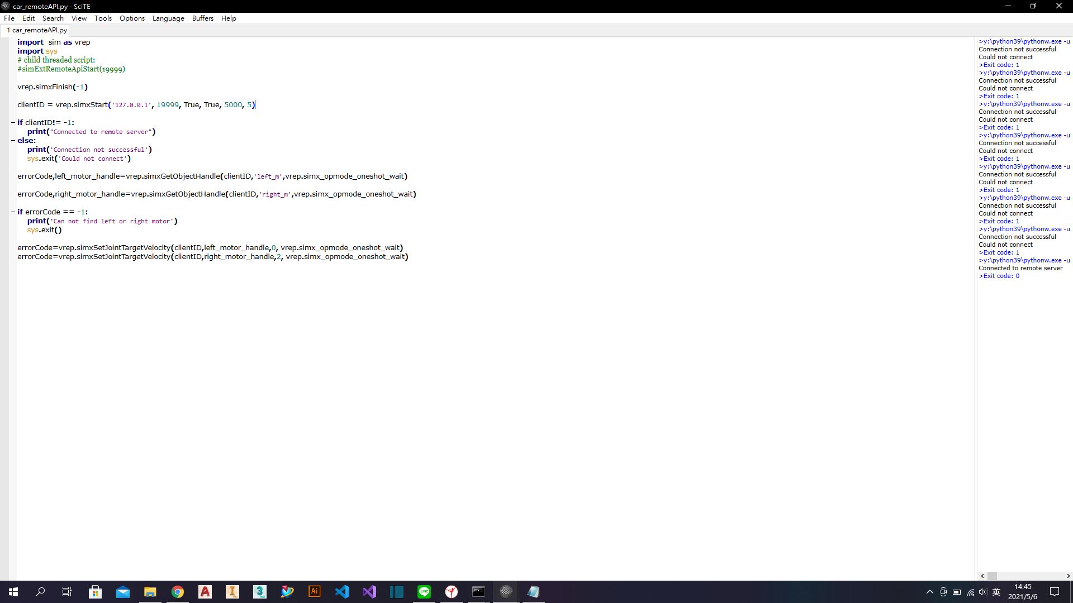Open the notepad-style app icon at the taskbar's end
The height and width of the screenshot is (603, 1073).
[533, 592]
